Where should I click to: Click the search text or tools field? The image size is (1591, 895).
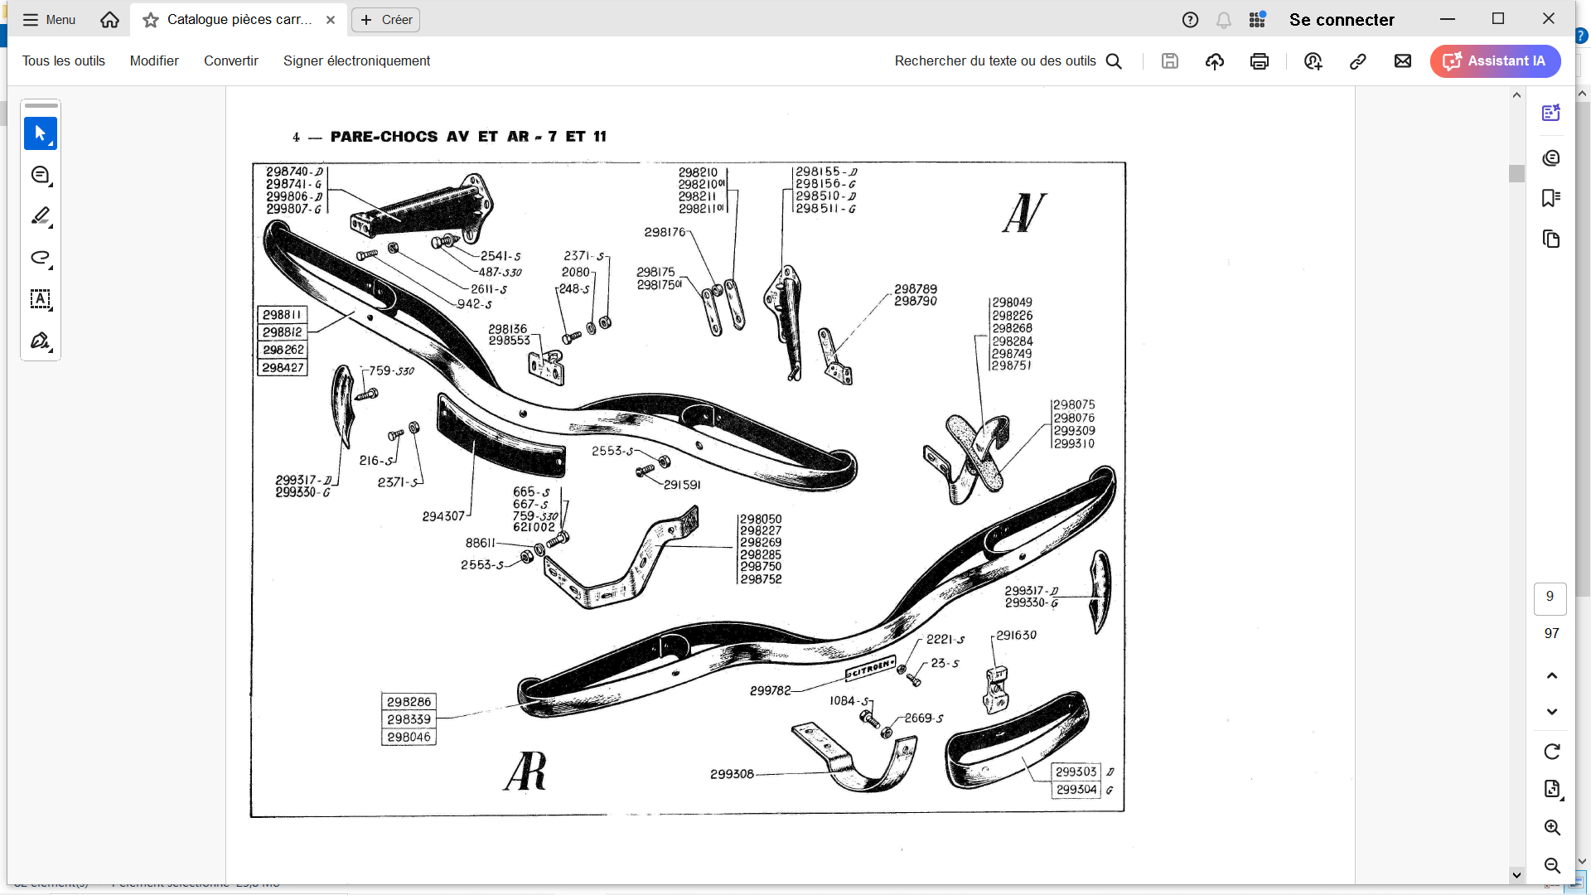1008,61
